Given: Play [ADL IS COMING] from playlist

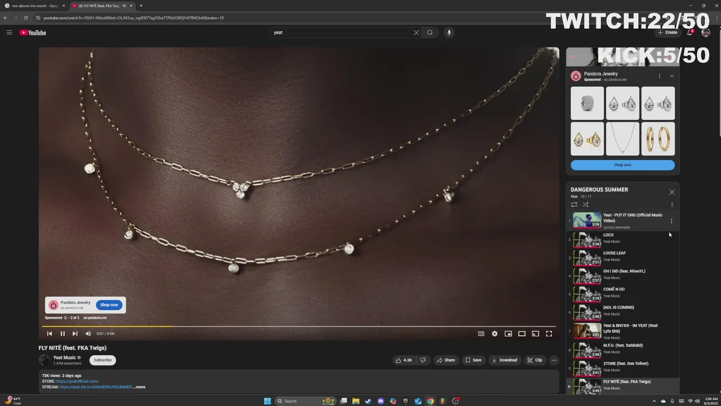Looking at the screenshot, I should click(622, 311).
